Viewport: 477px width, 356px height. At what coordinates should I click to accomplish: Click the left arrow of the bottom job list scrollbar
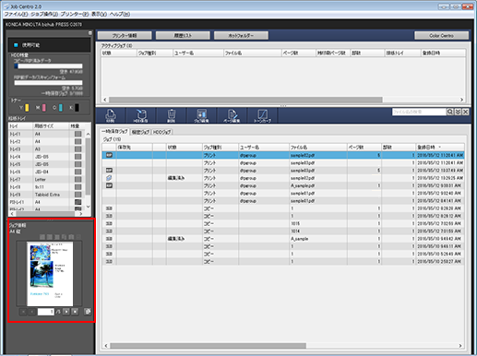click(x=106, y=346)
